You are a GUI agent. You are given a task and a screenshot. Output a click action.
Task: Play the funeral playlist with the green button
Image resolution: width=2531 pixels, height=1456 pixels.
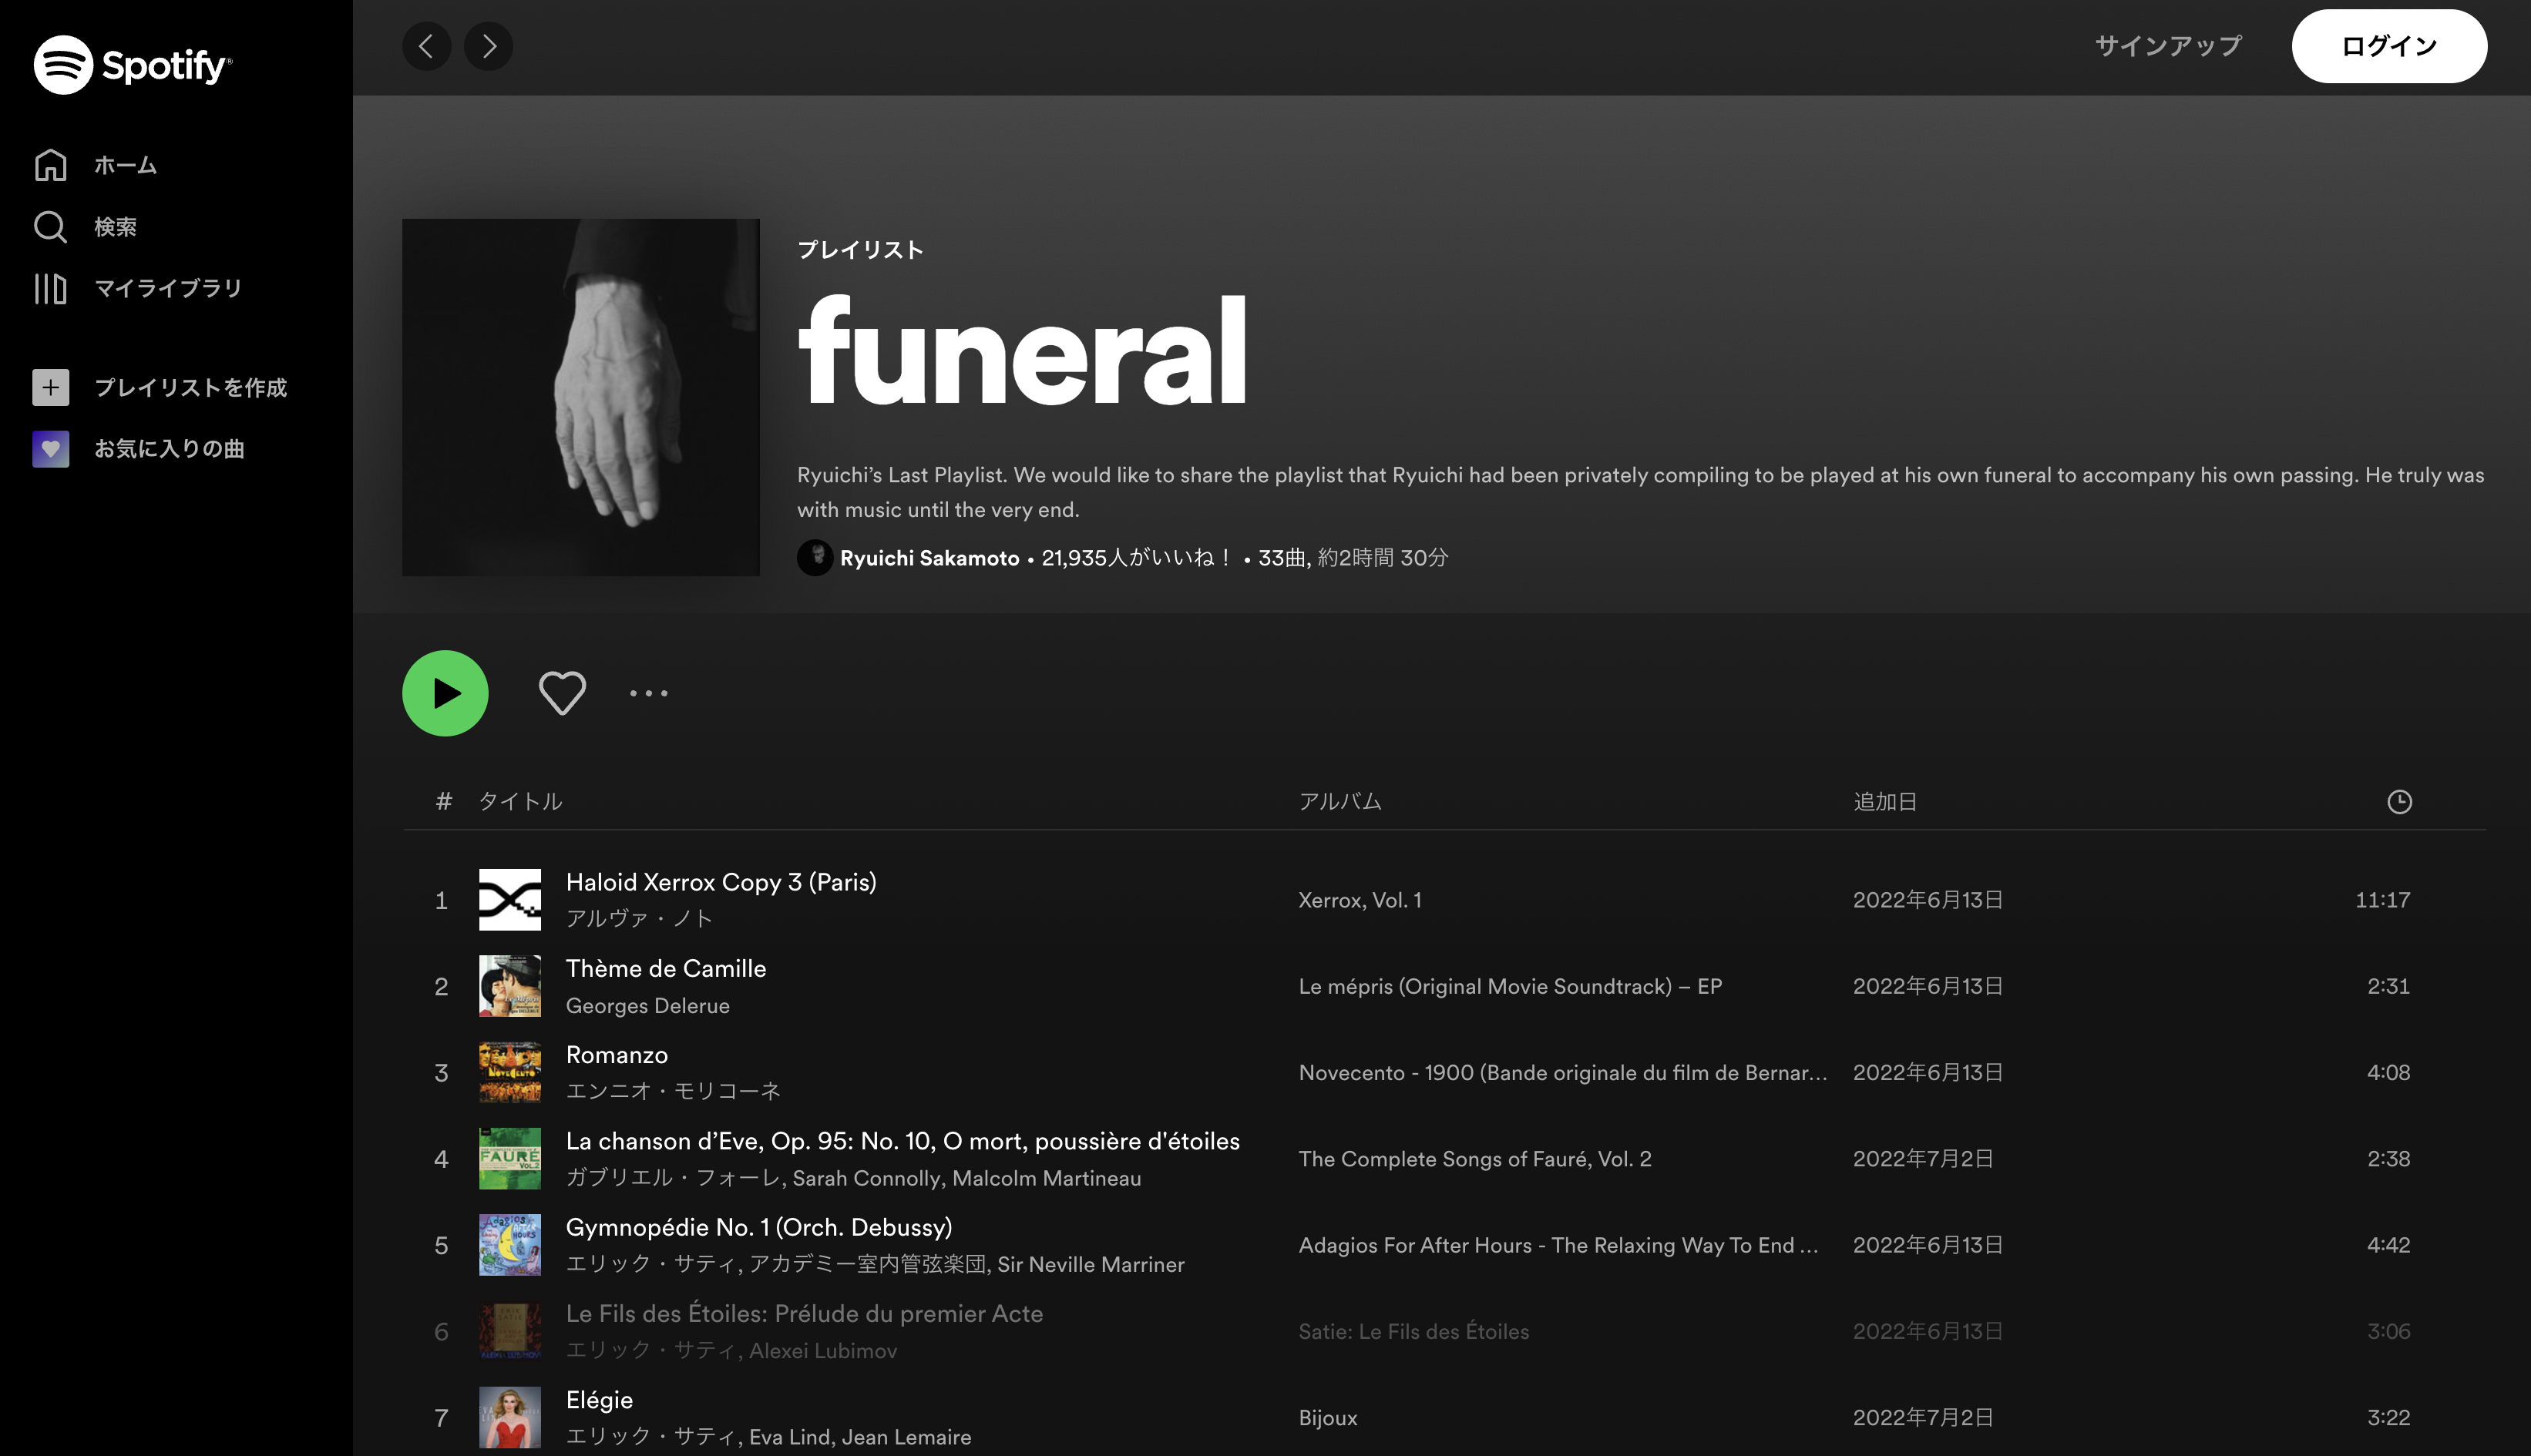click(445, 693)
